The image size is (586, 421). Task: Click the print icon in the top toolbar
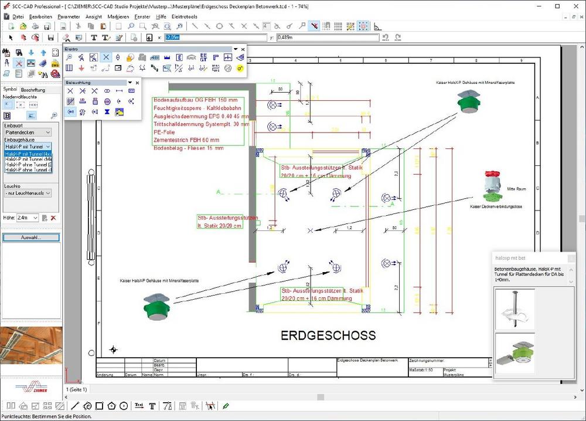point(35,26)
